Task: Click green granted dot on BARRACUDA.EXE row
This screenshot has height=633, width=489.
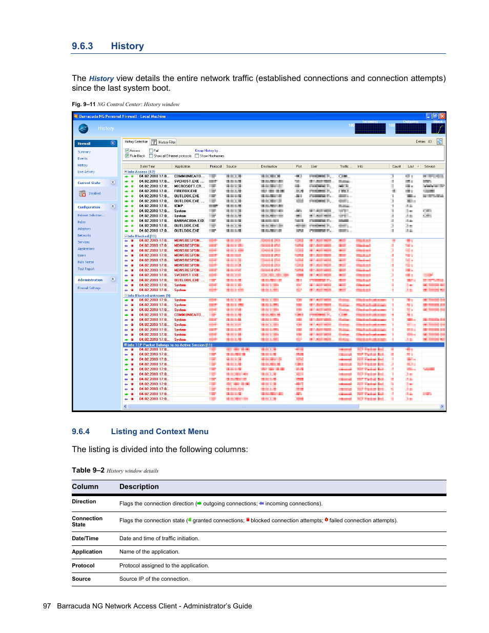Action: click(132, 221)
